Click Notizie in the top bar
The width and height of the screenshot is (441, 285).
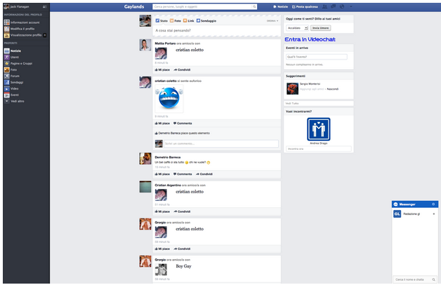[x=280, y=6]
